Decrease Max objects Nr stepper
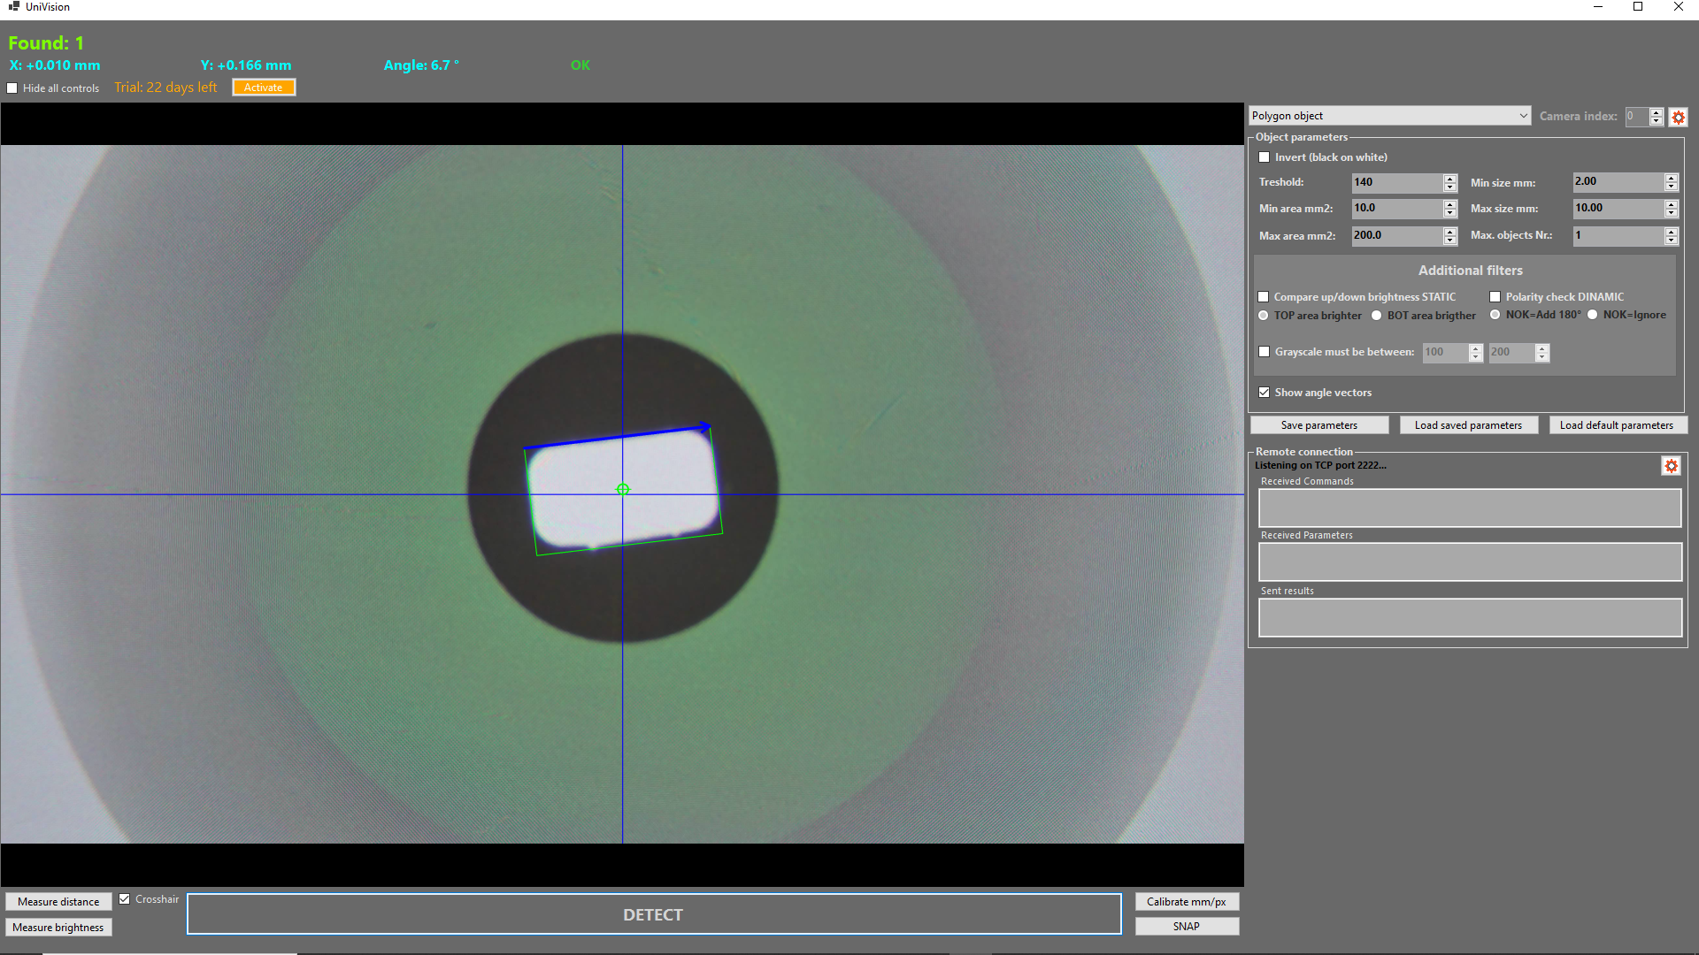The image size is (1699, 955). (1671, 241)
